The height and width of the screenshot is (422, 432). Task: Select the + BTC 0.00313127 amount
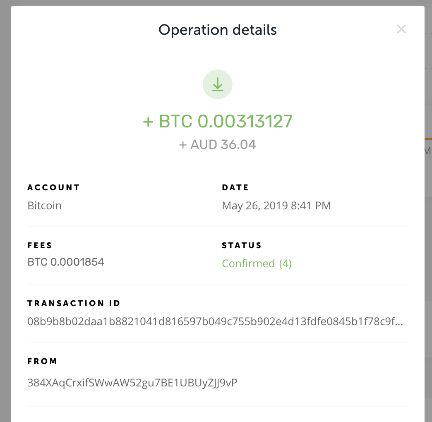(x=217, y=121)
